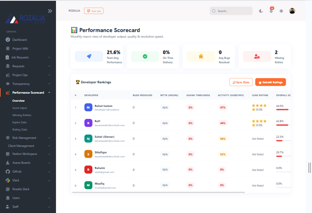The image size is (312, 213).
Task: Expand Transparency chevron
Action: (49, 84)
